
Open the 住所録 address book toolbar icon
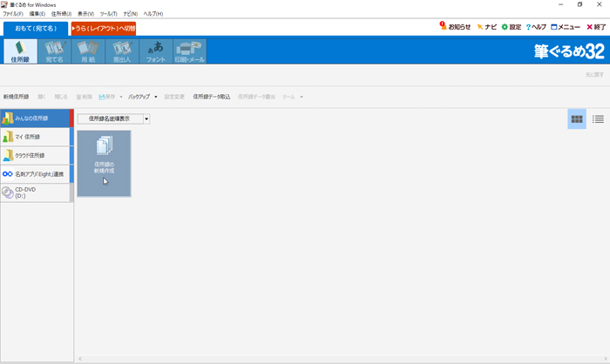click(x=20, y=51)
